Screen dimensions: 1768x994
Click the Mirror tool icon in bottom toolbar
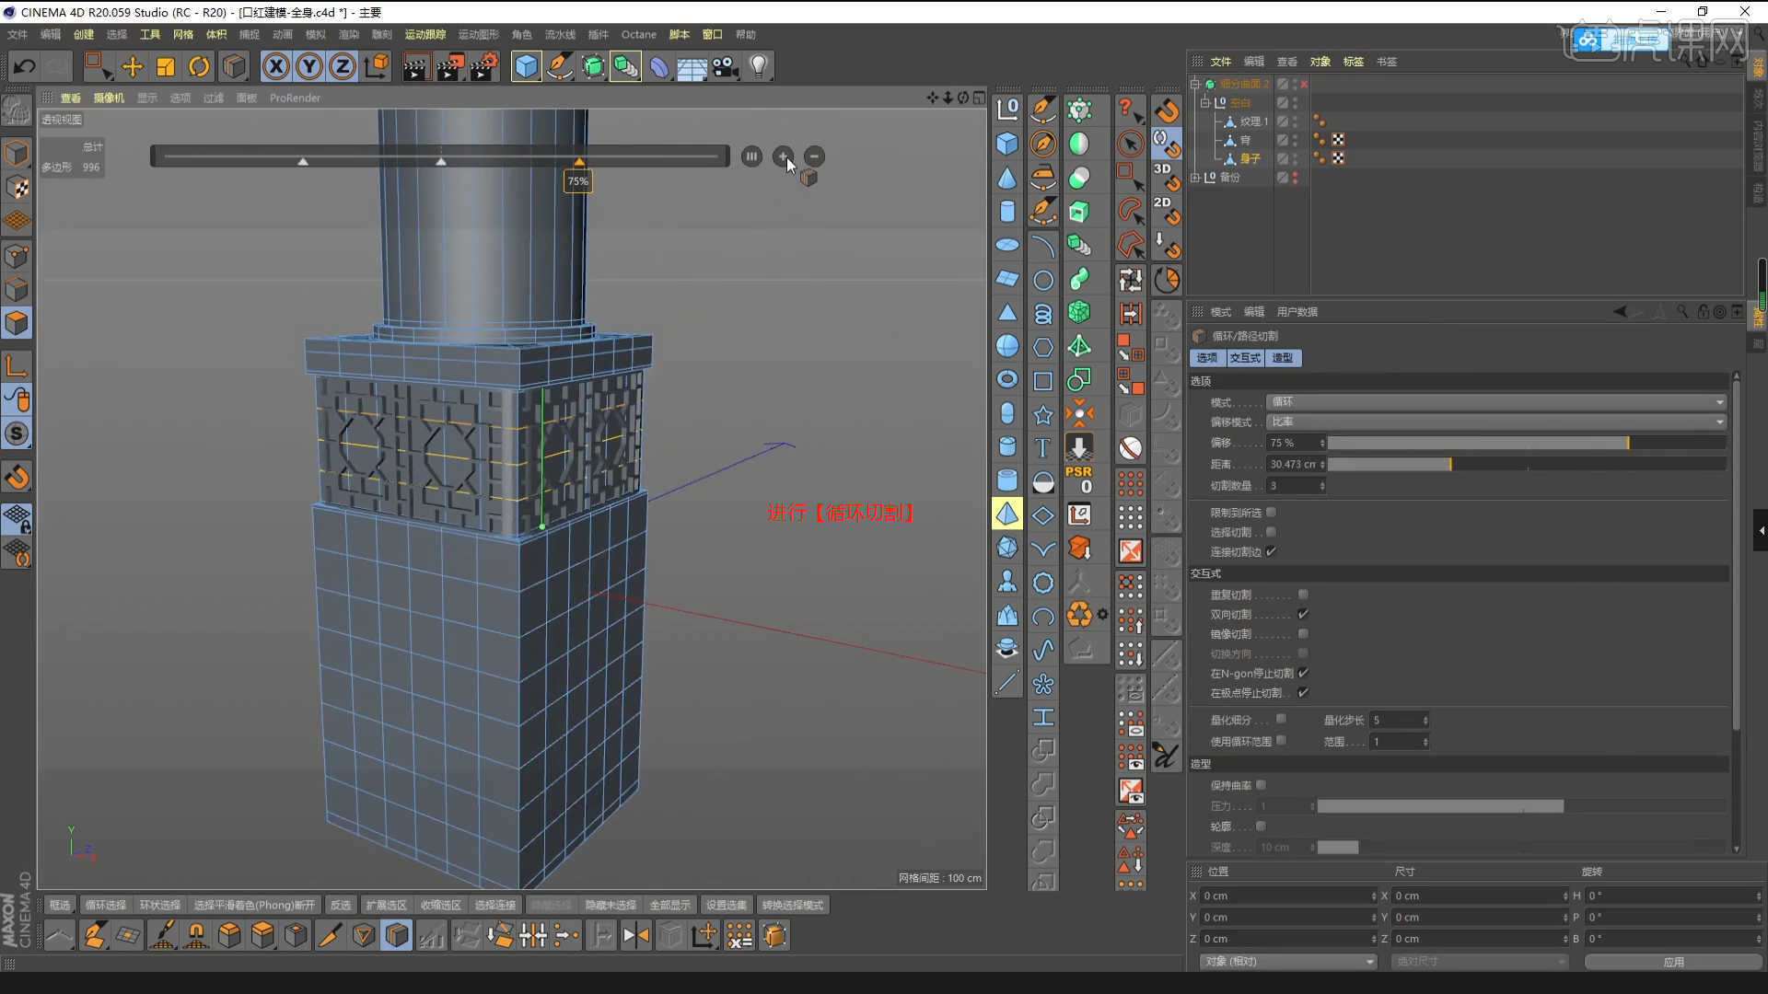point(635,935)
